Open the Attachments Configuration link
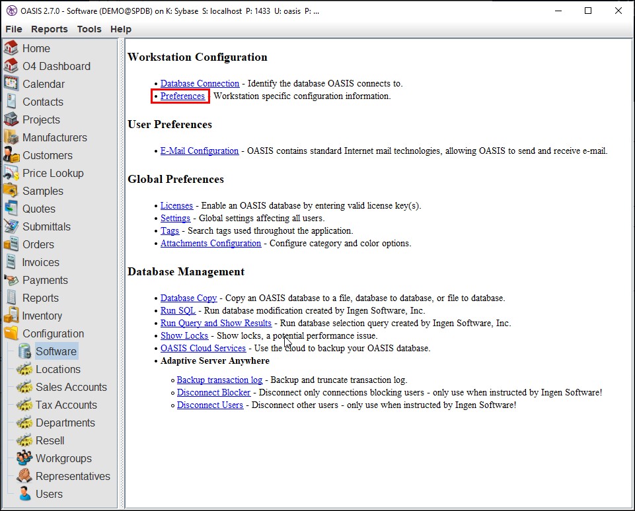This screenshot has height=511, width=635. 211,243
